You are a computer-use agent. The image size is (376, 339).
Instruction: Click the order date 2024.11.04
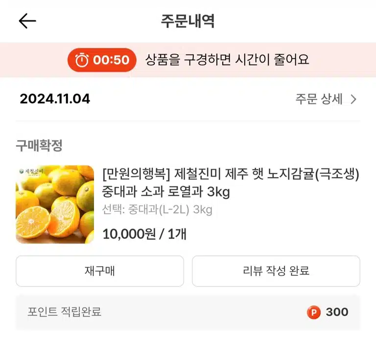click(x=55, y=99)
